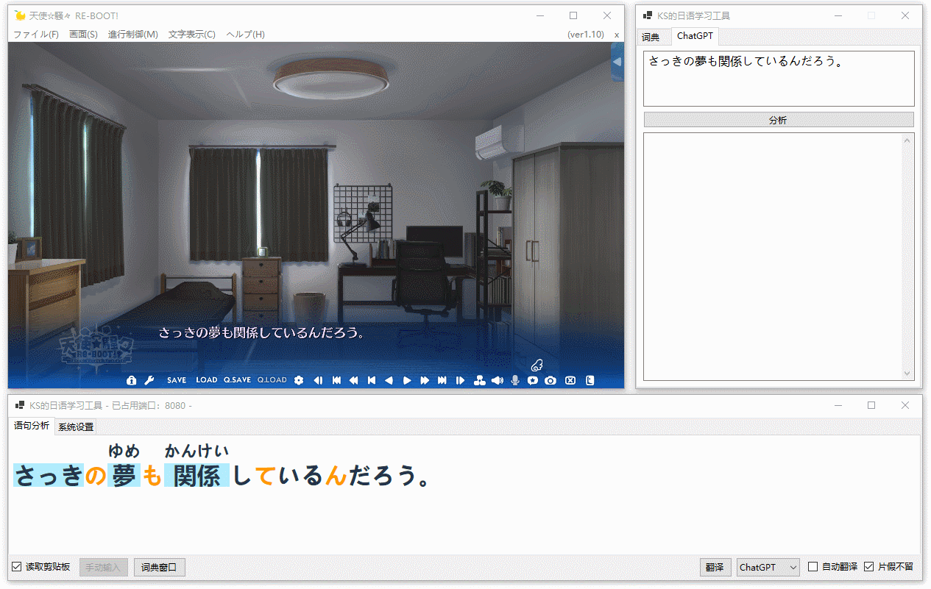Click Q.LOAD quick load in game toolbar
Viewport: 931px width, 589px height.
coord(272,380)
